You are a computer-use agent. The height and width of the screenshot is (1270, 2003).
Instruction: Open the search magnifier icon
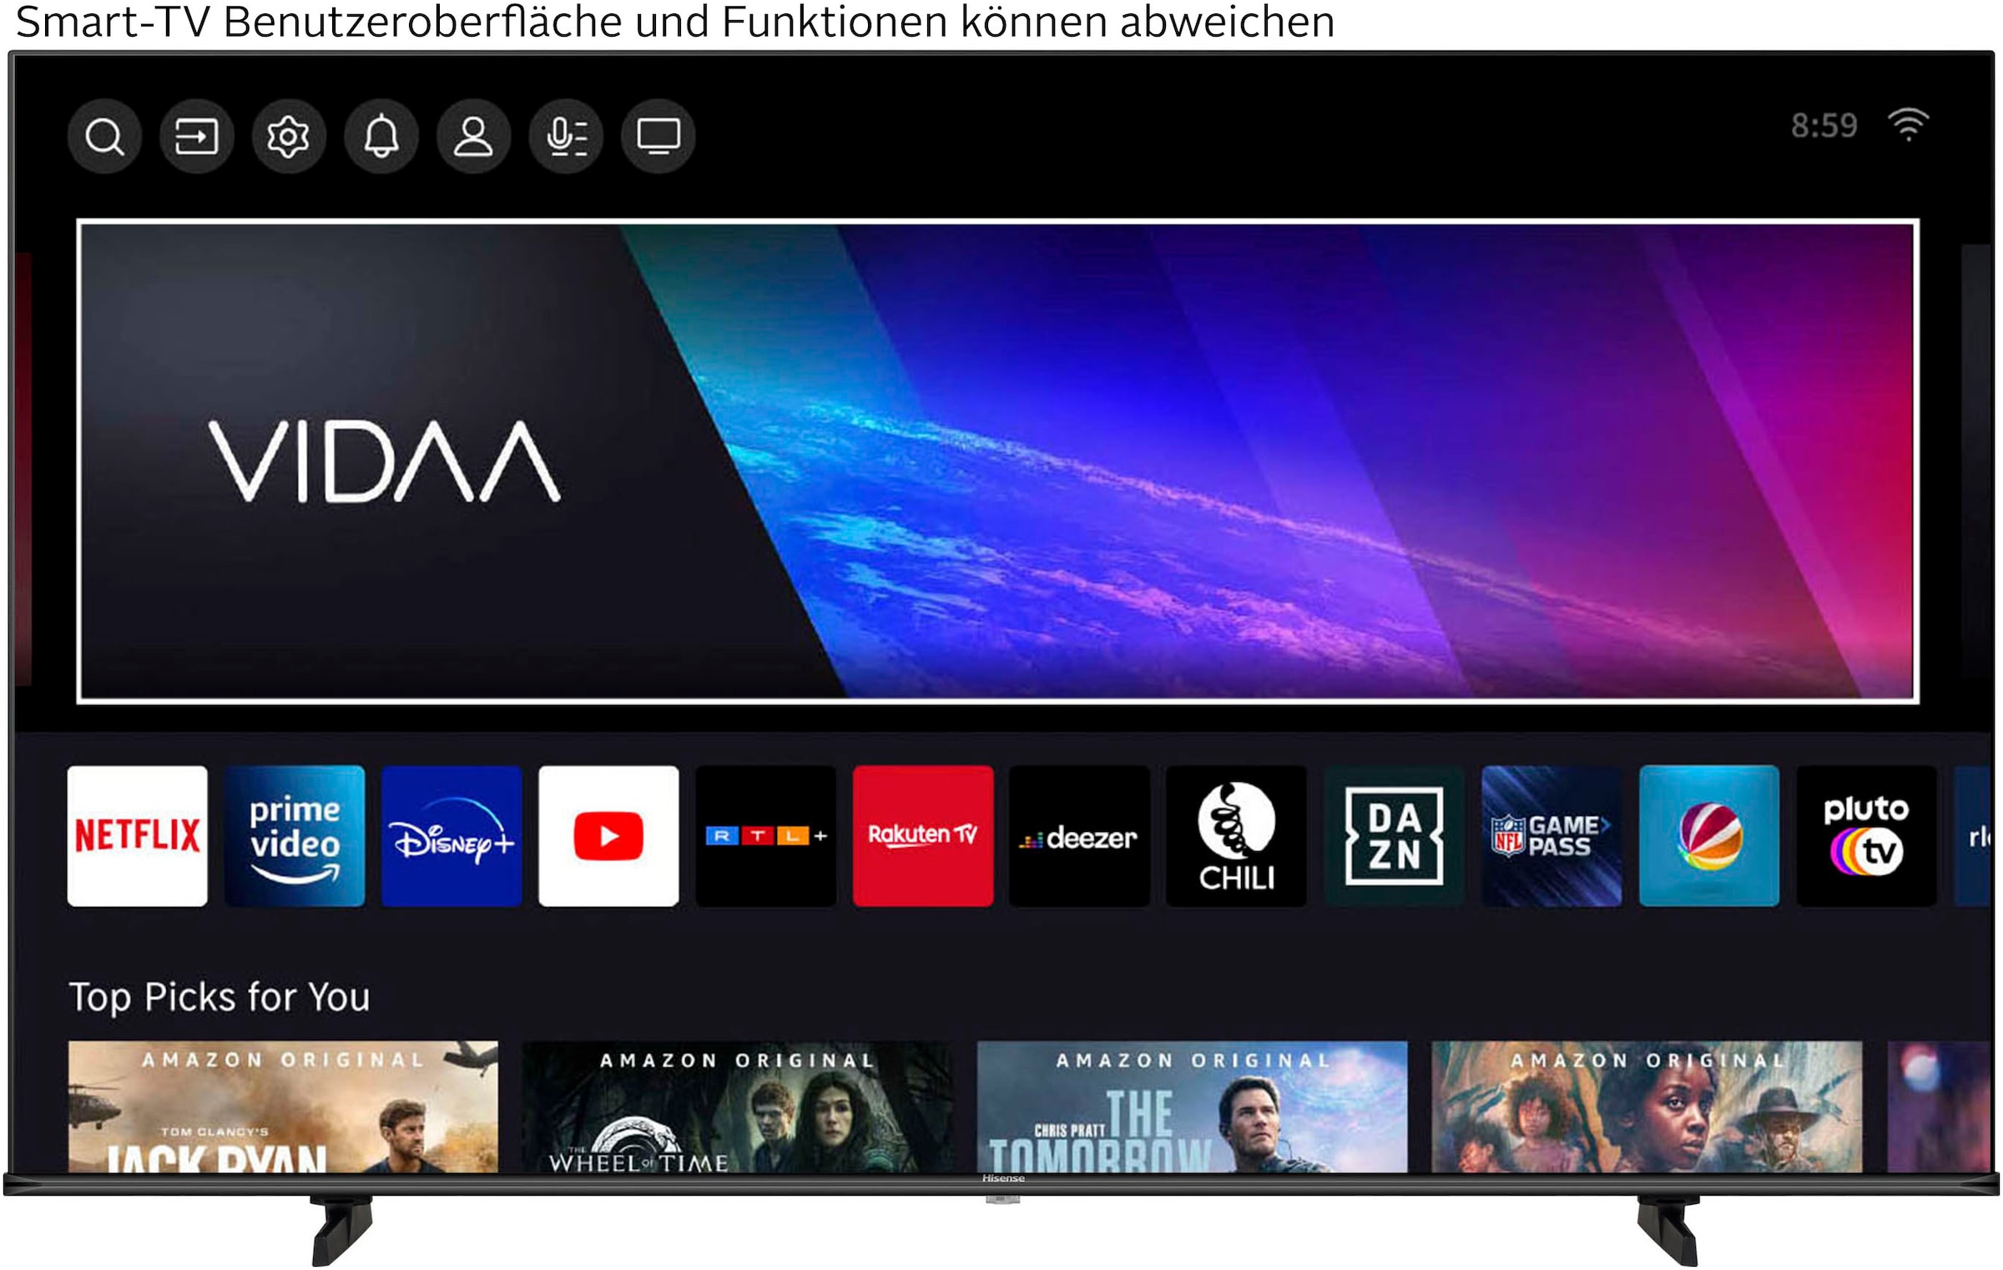coord(104,136)
